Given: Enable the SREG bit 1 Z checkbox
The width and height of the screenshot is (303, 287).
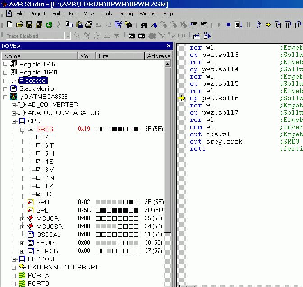Looking at the screenshot, I should (x=38, y=186).
